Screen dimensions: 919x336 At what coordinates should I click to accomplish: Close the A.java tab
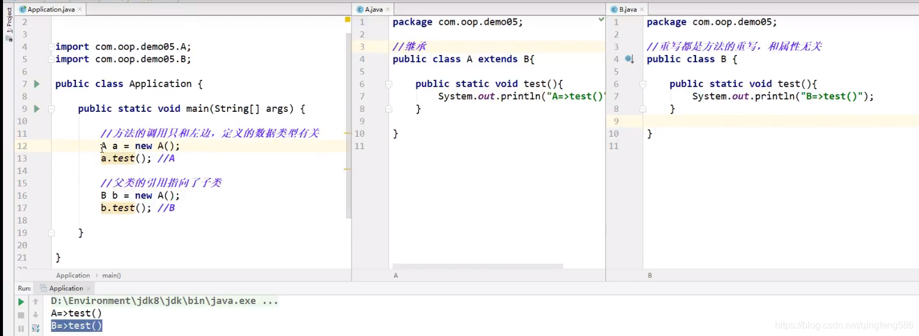389,10
